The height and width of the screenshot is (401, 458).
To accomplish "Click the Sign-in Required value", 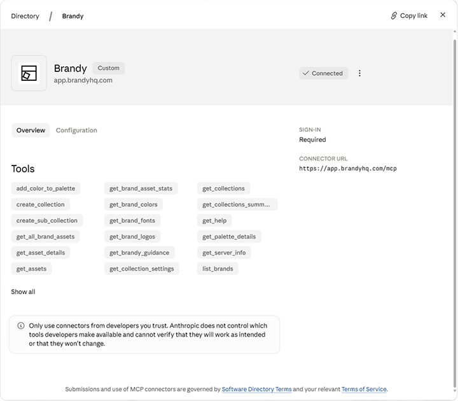I will 312,139.
